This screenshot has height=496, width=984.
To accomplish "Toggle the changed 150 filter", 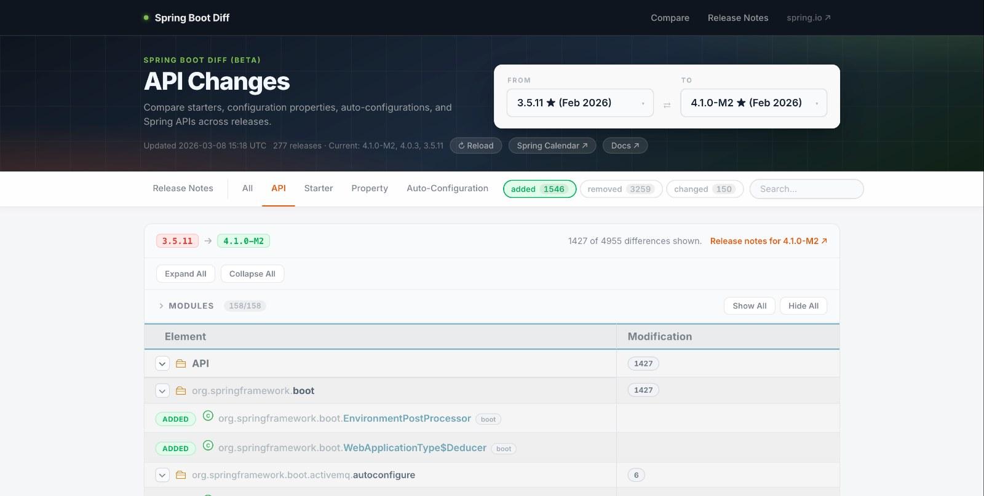I will [x=704, y=189].
